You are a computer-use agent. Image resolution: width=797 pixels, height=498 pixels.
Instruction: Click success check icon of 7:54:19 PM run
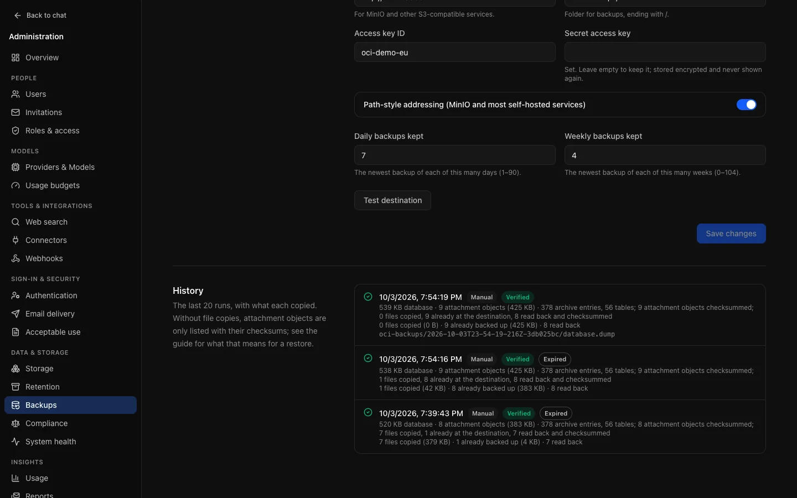click(x=368, y=297)
